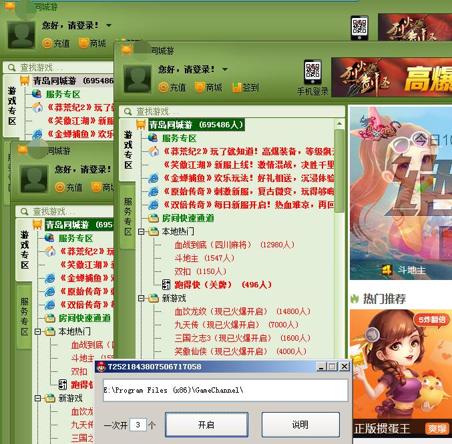Image resolution: width=452 pixels, height=444 pixels.
Task: Switch to 服务专区 side tab in frontmost window
Action: 128,216
